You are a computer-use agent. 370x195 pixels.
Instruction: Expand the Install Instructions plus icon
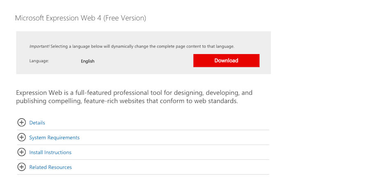(21, 152)
